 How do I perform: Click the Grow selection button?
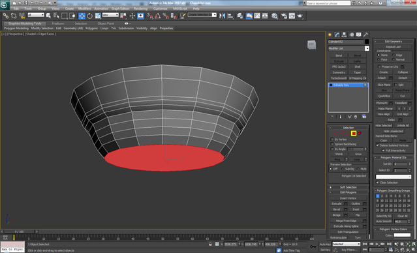click(x=358, y=154)
